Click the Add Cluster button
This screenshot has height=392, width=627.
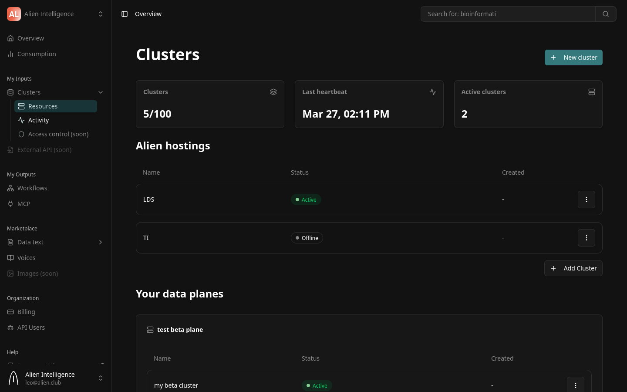coord(573,268)
